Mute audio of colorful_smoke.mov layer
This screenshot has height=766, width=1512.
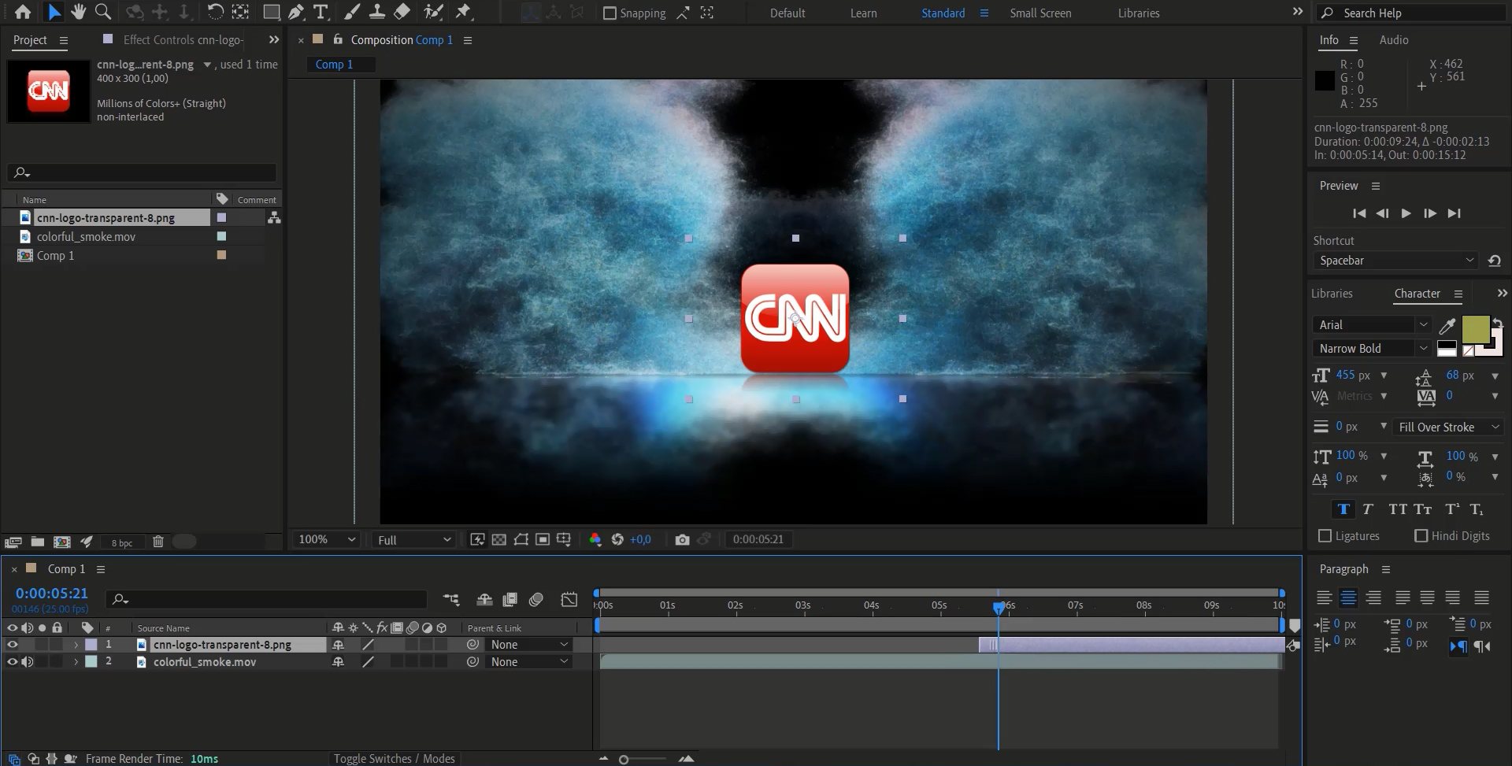click(28, 662)
